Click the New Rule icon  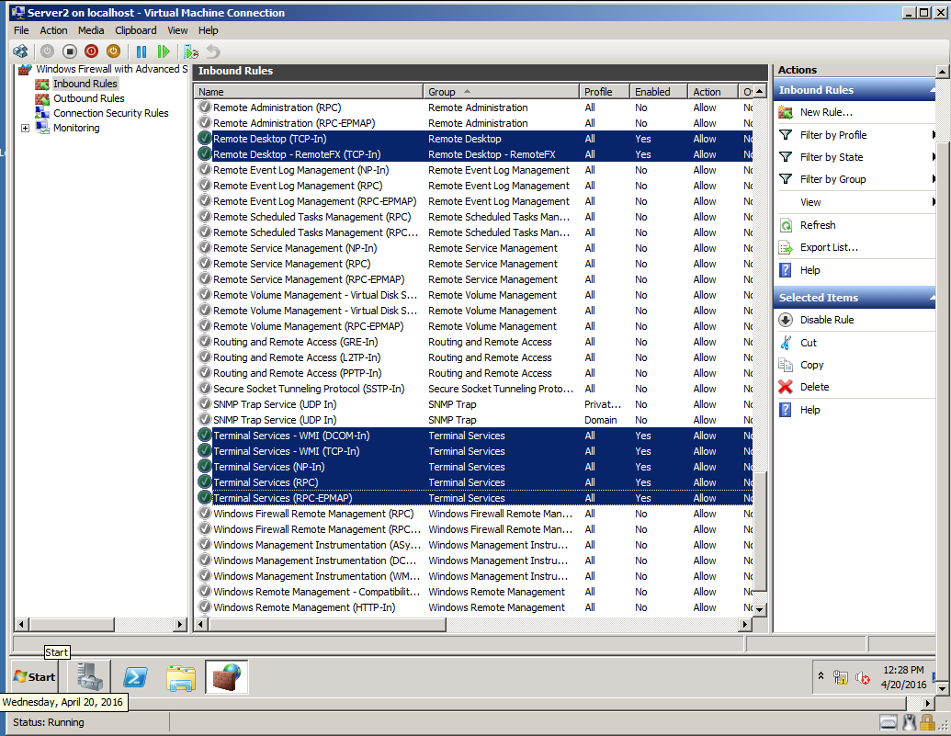786,112
